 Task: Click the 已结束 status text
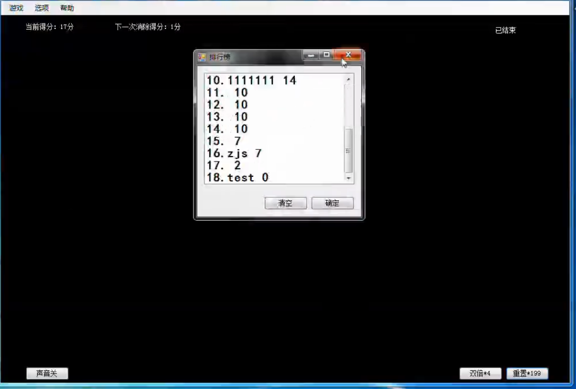(x=505, y=31)
